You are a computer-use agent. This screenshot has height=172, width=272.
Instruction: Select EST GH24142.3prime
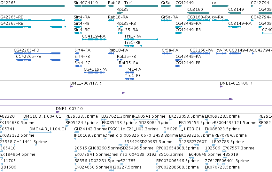pos(76,132)
